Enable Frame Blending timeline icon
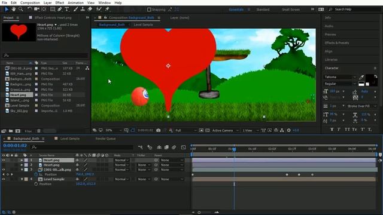 click(166, 148)
